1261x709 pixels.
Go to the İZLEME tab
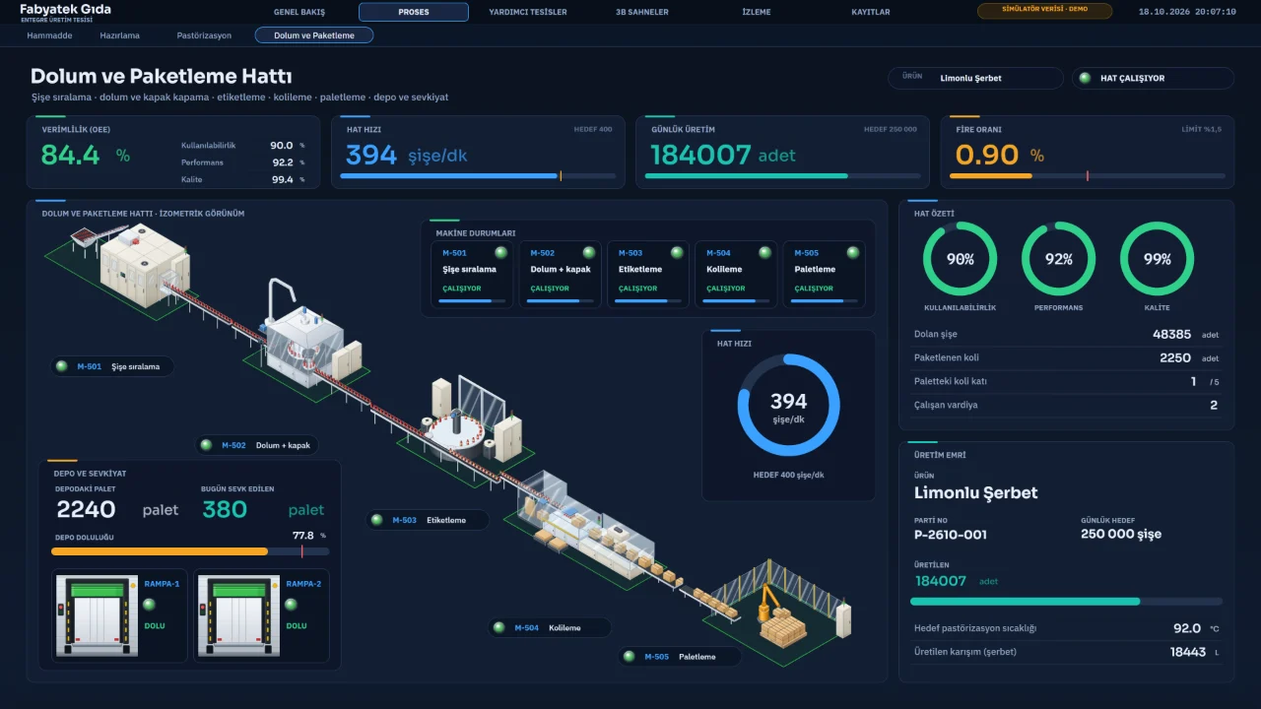(x=757, y=12)
